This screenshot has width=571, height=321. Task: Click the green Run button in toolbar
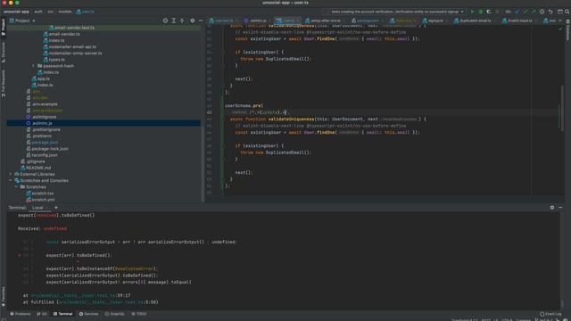(x=472, y=12)
